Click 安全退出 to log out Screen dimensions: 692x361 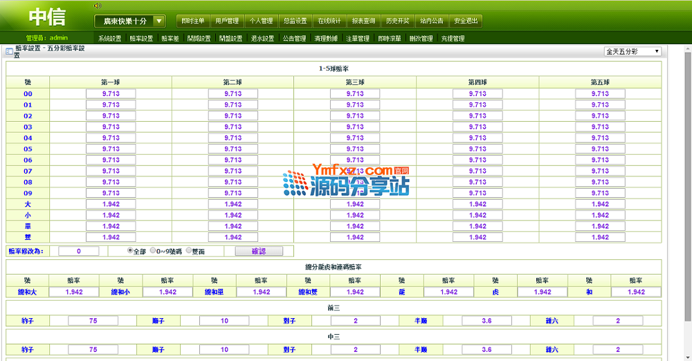[x=465, y=21]
